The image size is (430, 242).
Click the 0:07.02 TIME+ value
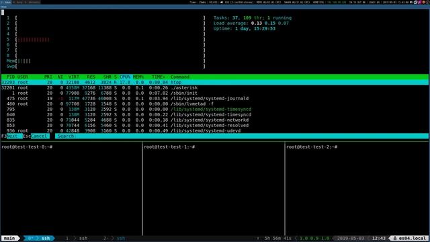click(159, 93)
